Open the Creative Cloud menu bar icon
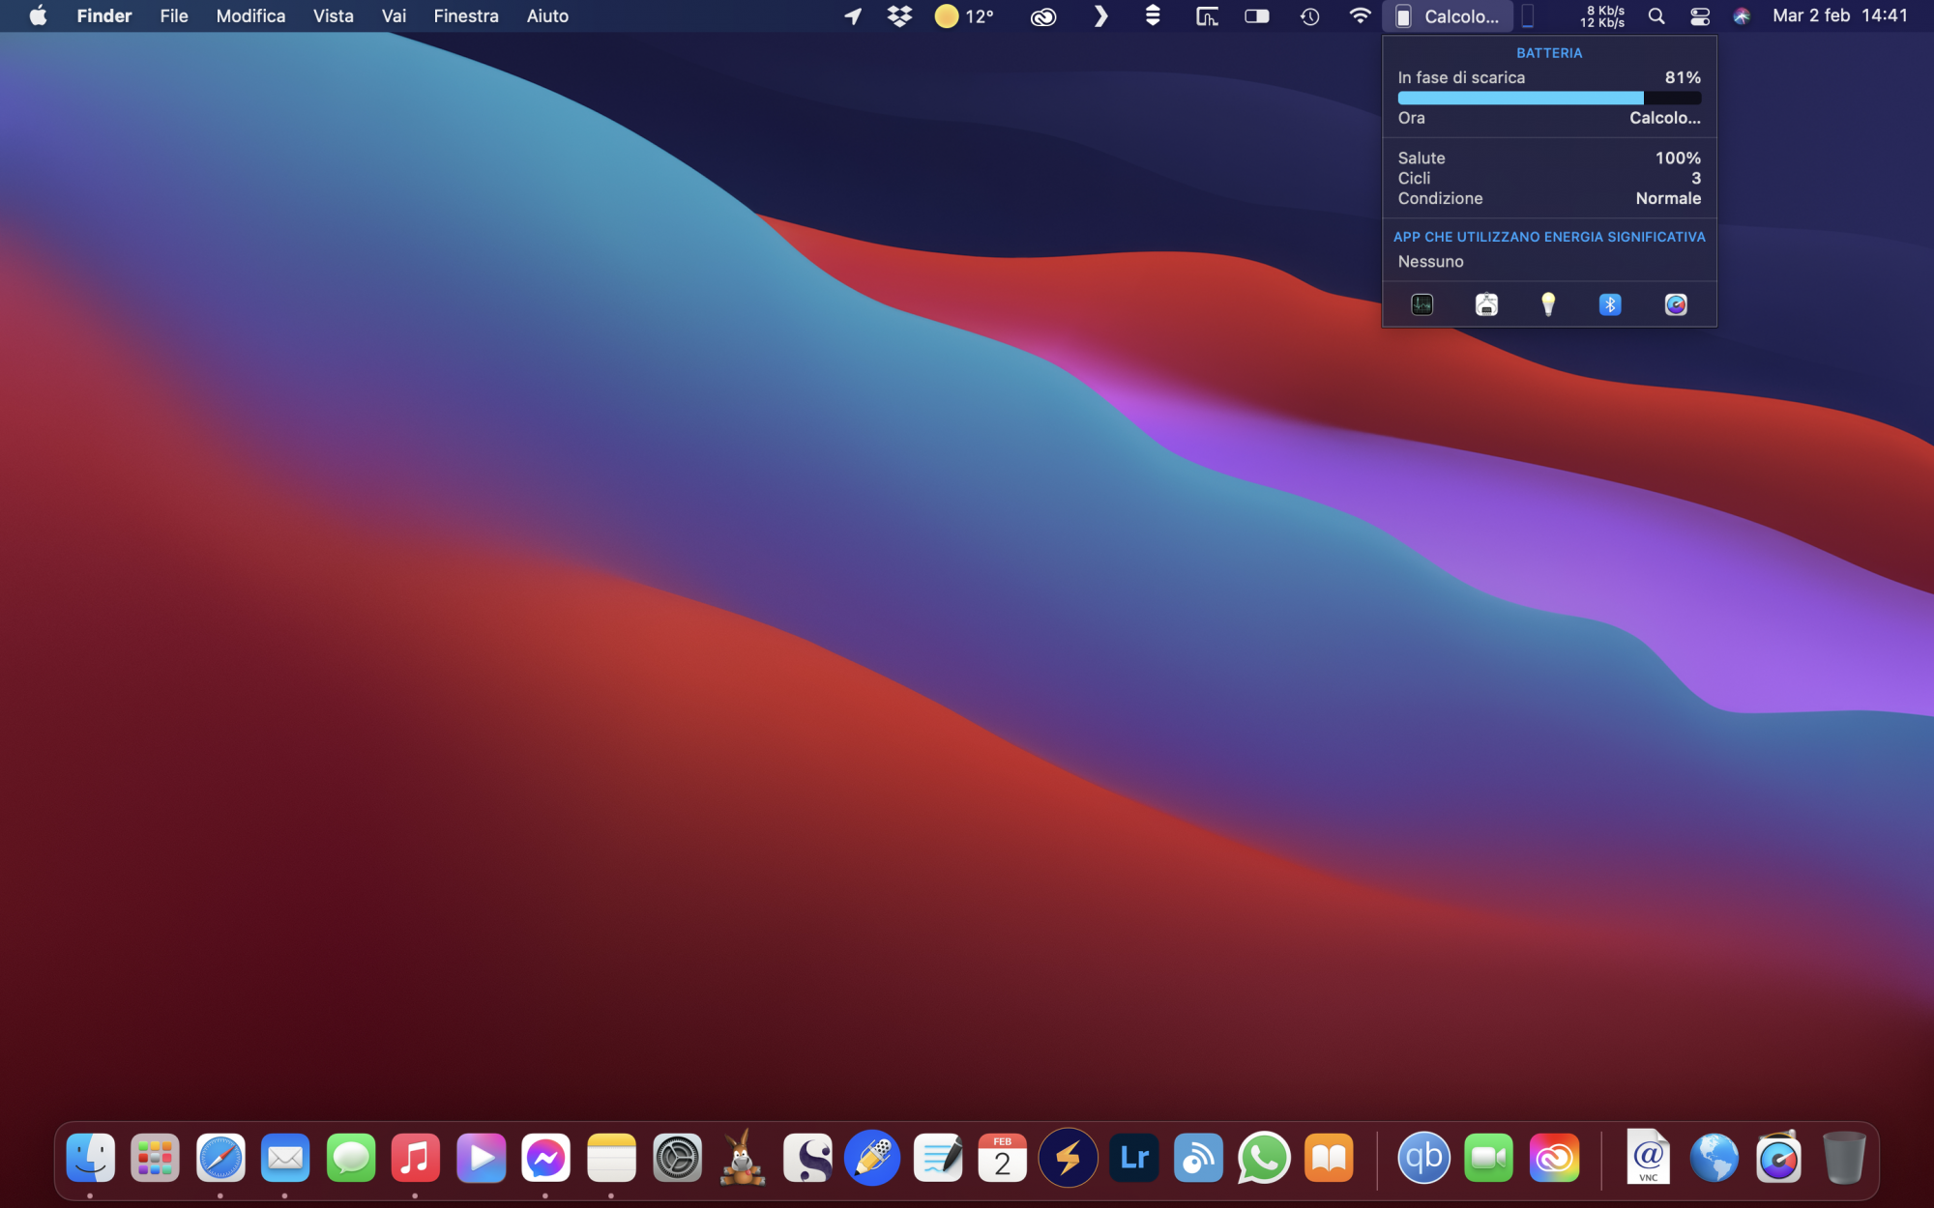Image resolution: width=1934 pixels, height=1208 pixels. coord(1043,16)
